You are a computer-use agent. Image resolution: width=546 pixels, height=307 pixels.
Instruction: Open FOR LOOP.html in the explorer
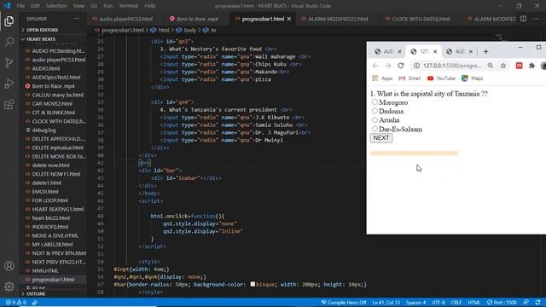[x=50, y=200]
